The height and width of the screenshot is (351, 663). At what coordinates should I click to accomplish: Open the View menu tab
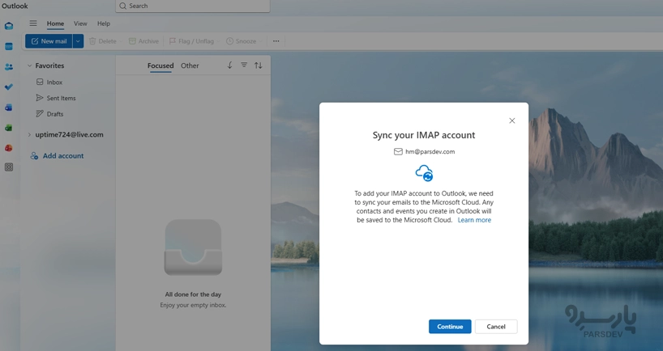pyautogui.click(x=80, y=23)
